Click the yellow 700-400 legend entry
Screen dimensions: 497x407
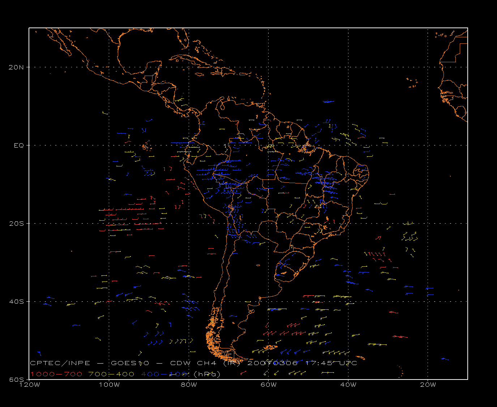(111, 374)
